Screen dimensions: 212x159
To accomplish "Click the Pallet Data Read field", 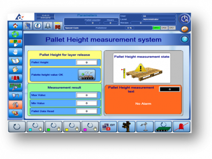I will (x=86, y=111).
